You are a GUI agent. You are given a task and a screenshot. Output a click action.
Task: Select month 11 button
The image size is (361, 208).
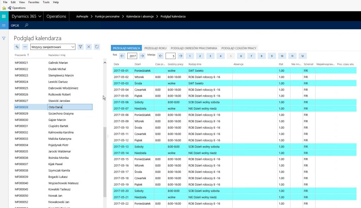tap(292, 56)
